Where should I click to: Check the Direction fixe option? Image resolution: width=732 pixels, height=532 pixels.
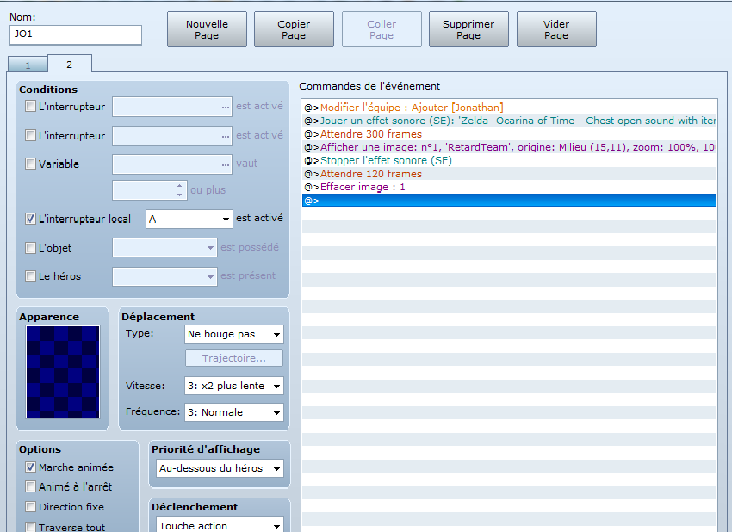tap(30, 506)
